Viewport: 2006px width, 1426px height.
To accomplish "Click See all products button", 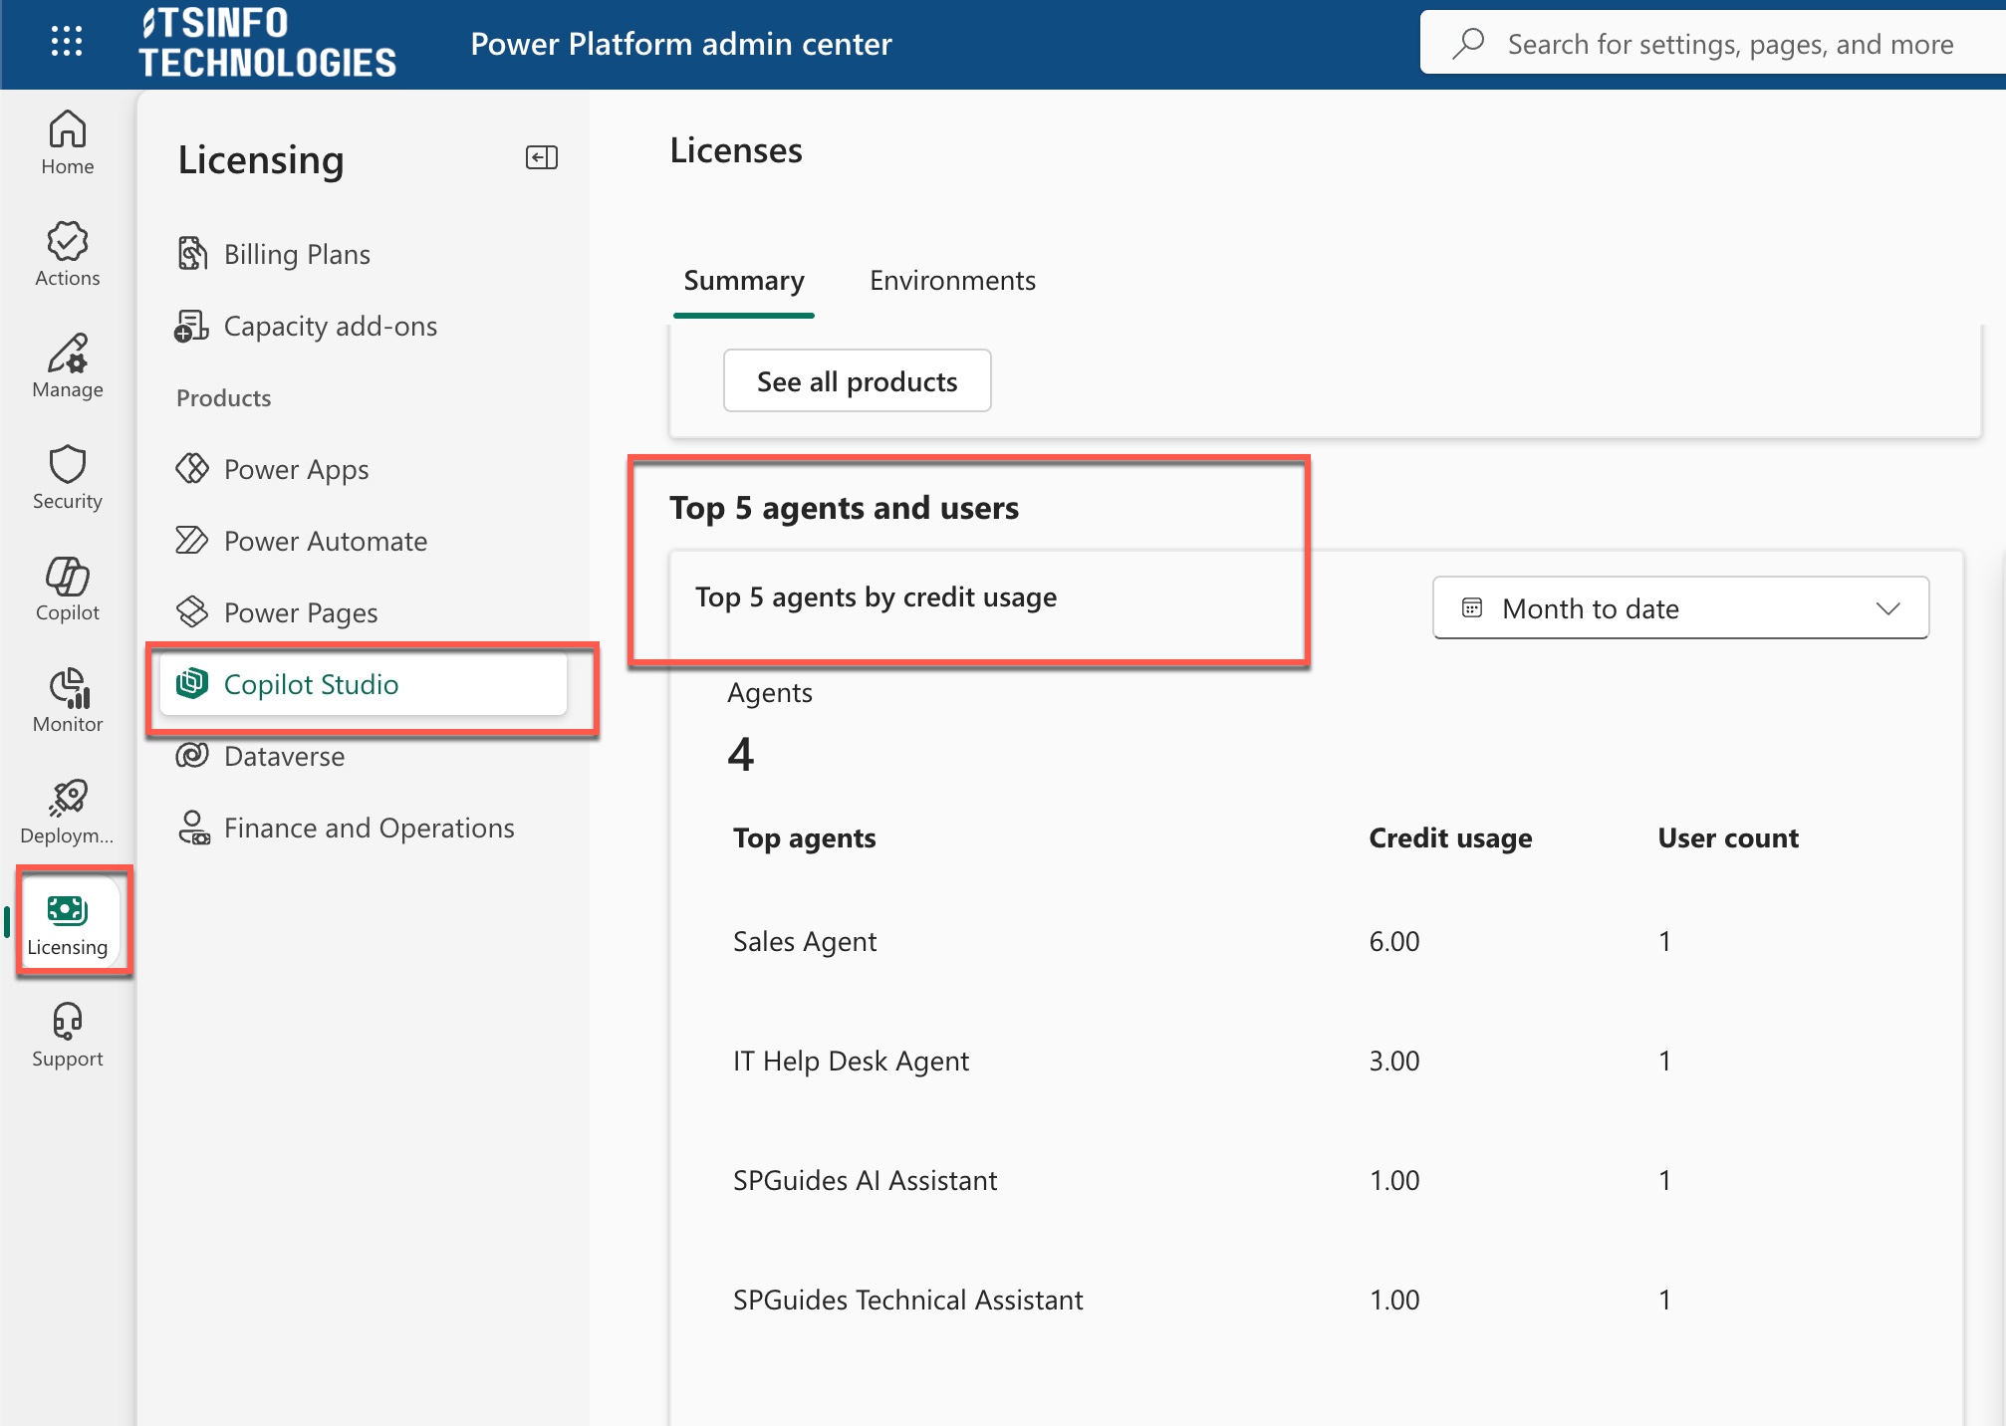I will click(x=857, y=381).
